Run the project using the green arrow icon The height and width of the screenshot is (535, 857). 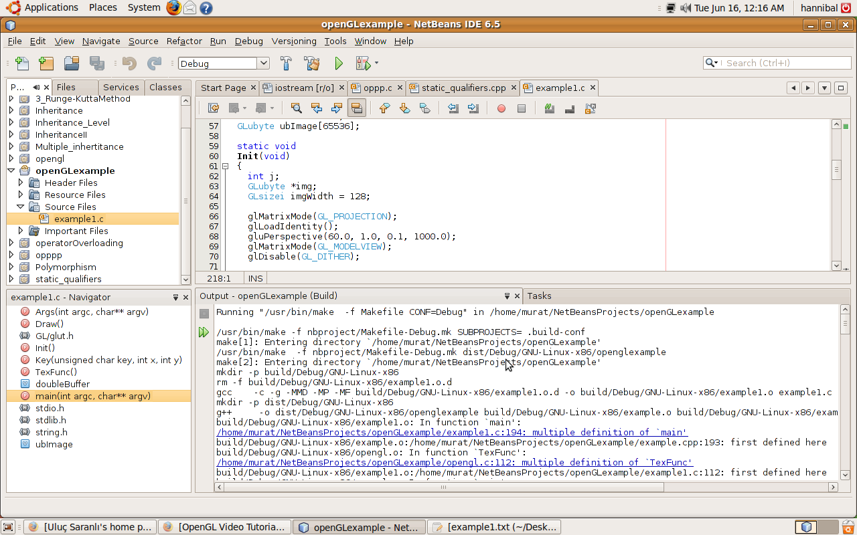(339, 63)
